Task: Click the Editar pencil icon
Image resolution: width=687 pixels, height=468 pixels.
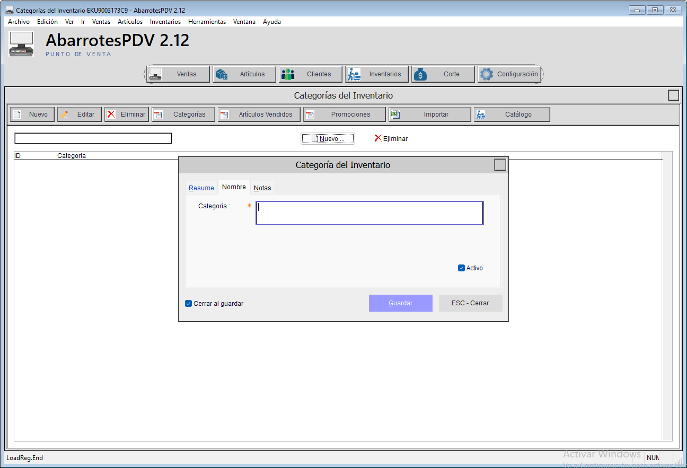Action: coord(64,114)
